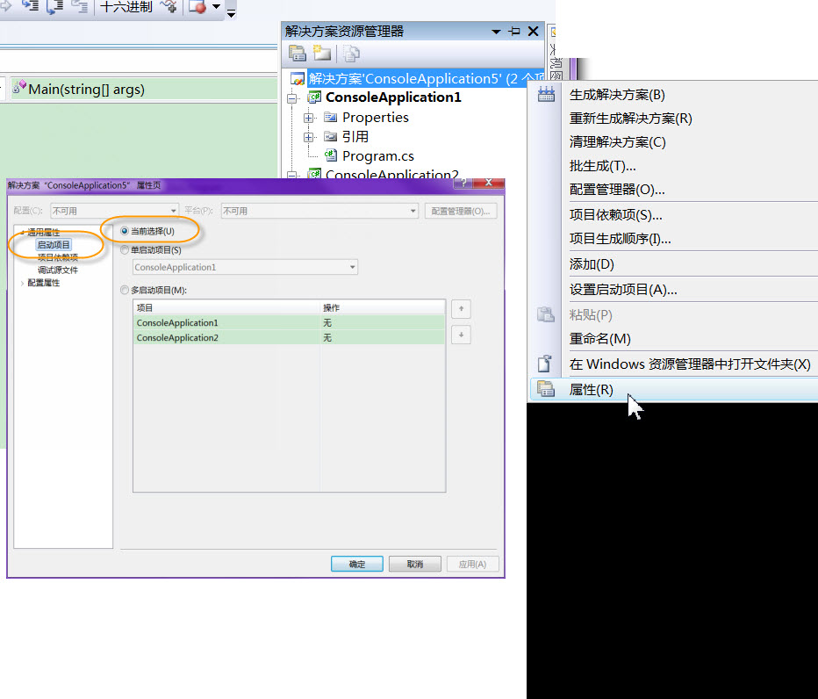Click the move-up arrow button beside the project list
The height and width of the screenshot is (699, 818).
461,308
